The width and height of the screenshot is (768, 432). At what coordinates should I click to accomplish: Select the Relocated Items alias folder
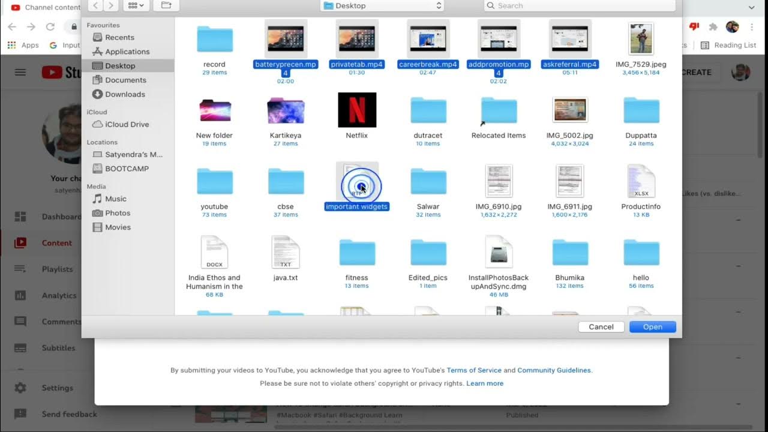[x=499, y=112]
